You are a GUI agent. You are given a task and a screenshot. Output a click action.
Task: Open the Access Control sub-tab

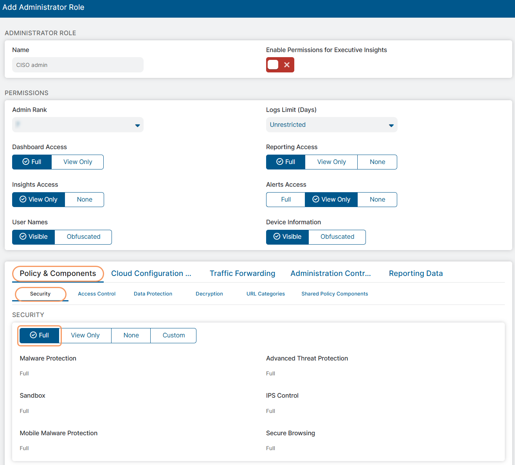tap(97, 294)
